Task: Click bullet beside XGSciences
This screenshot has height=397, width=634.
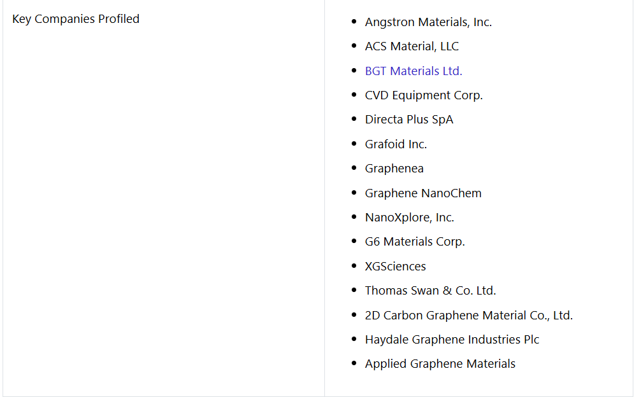Action: click(x=354, y=265)
